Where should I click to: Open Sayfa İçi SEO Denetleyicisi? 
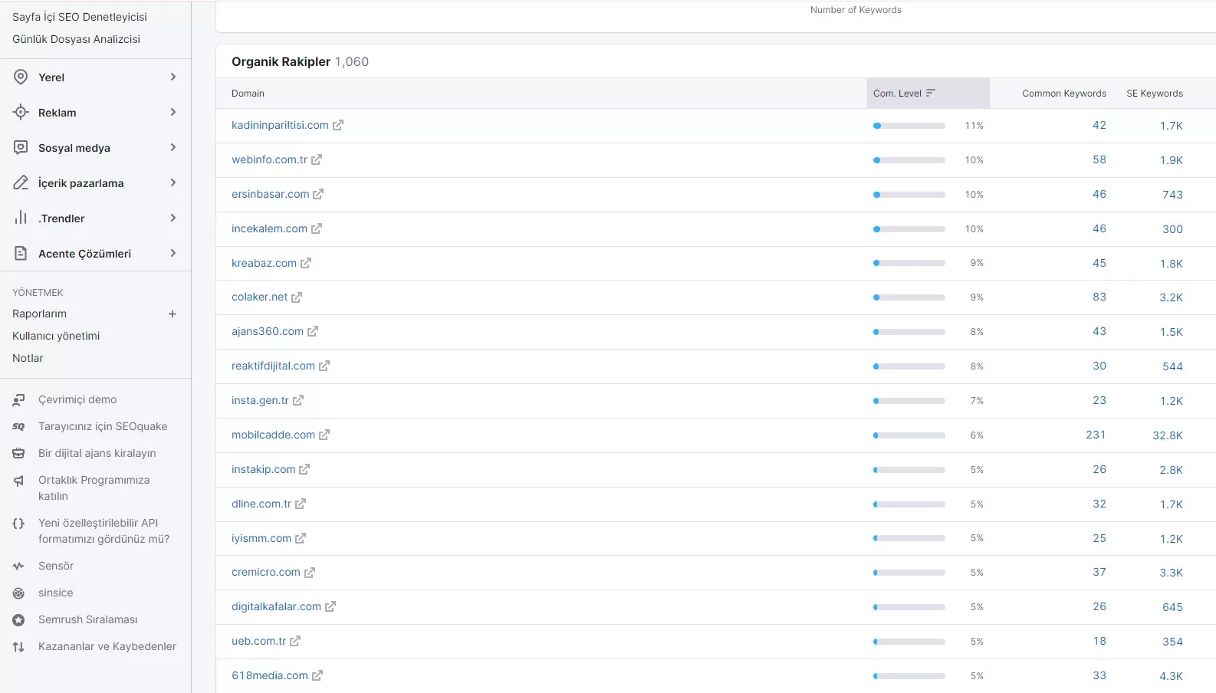point(80,17)
